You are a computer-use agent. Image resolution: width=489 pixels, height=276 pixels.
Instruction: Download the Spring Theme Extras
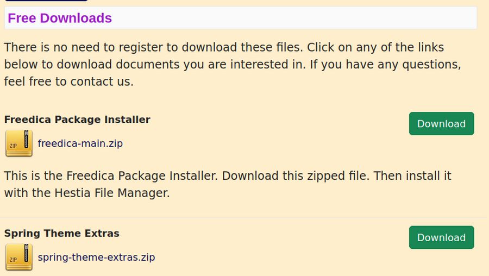tap(441, 237)
